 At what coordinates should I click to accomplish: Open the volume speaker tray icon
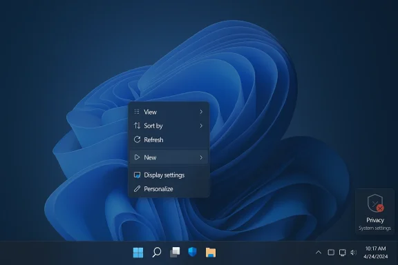pos(353,253)
